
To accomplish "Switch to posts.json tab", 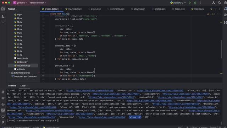I will coord(95,9).
